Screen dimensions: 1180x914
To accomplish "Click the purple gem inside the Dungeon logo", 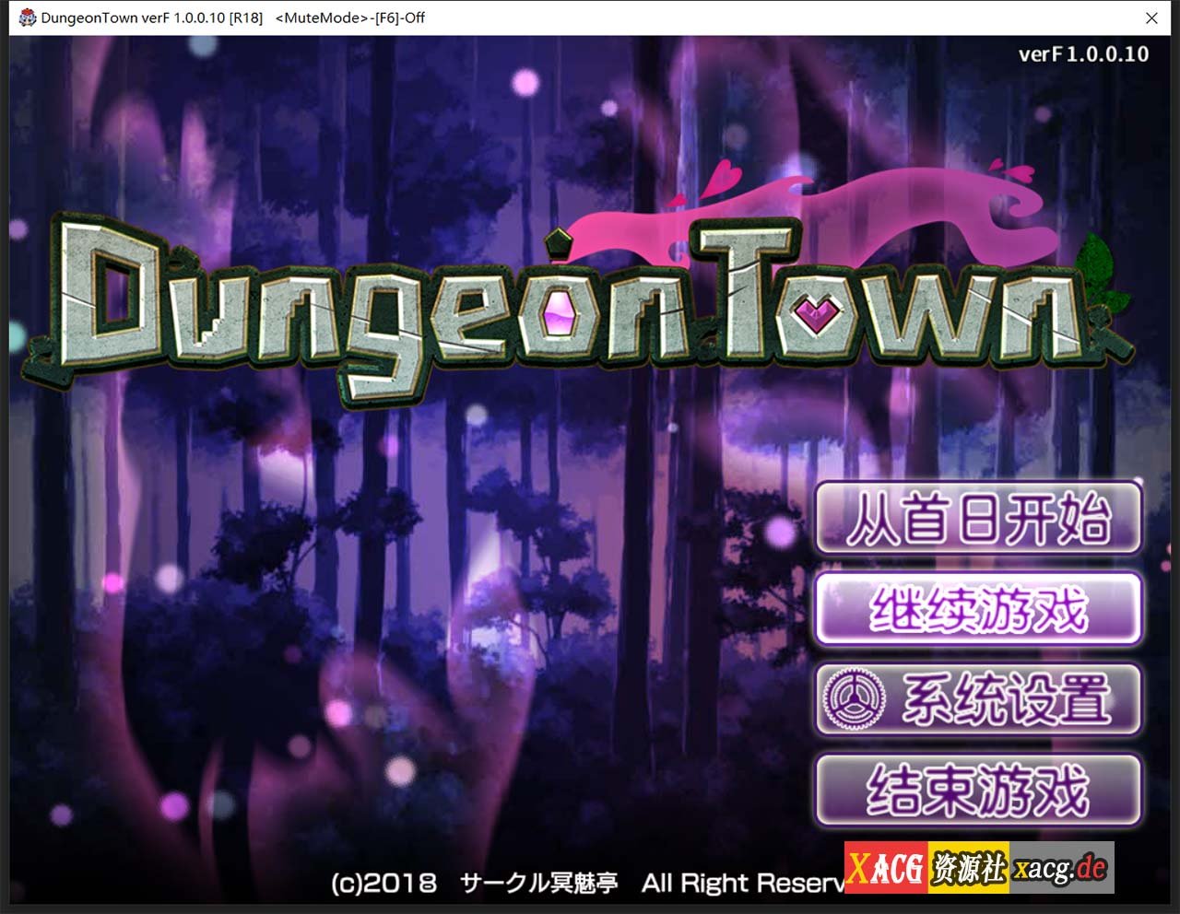I will point(558,313).
